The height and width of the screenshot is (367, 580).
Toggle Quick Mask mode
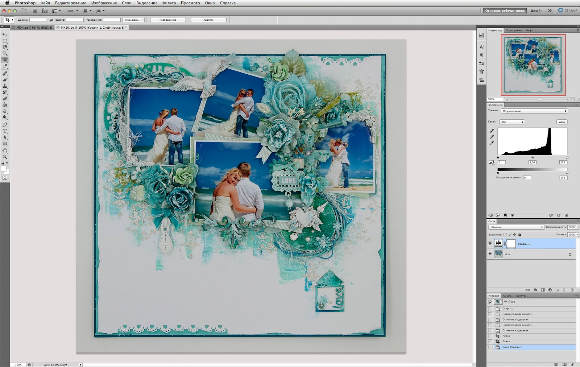5,178
